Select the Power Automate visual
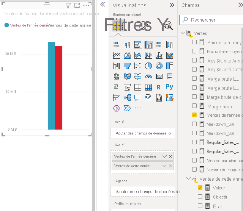This screenshot has width=243, height=211. (x=127, y=108)
